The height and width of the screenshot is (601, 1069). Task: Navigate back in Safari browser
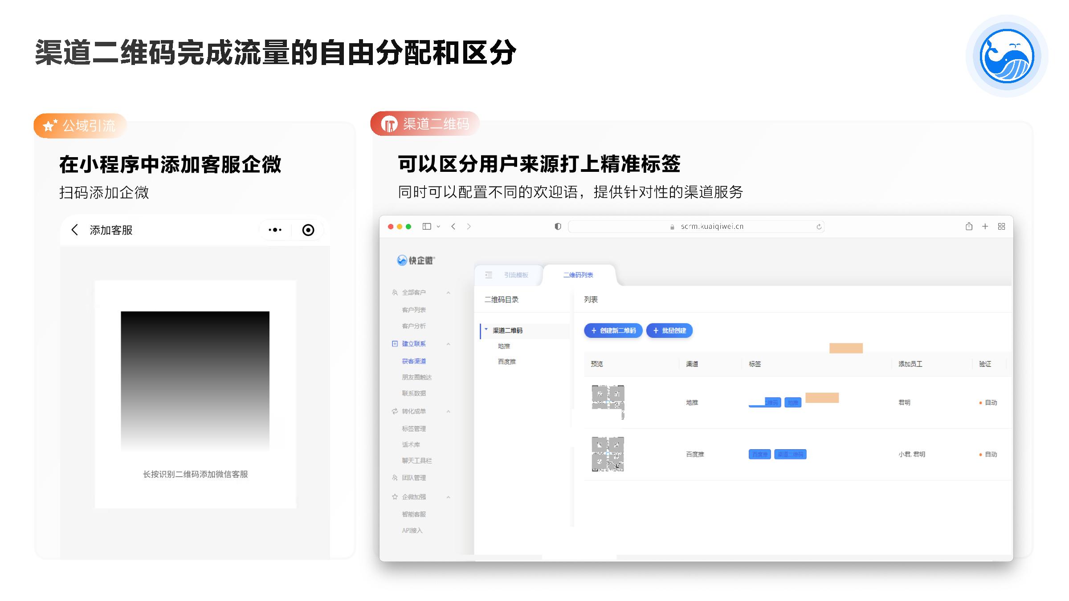pyautogui.click(x=453, y=226)
